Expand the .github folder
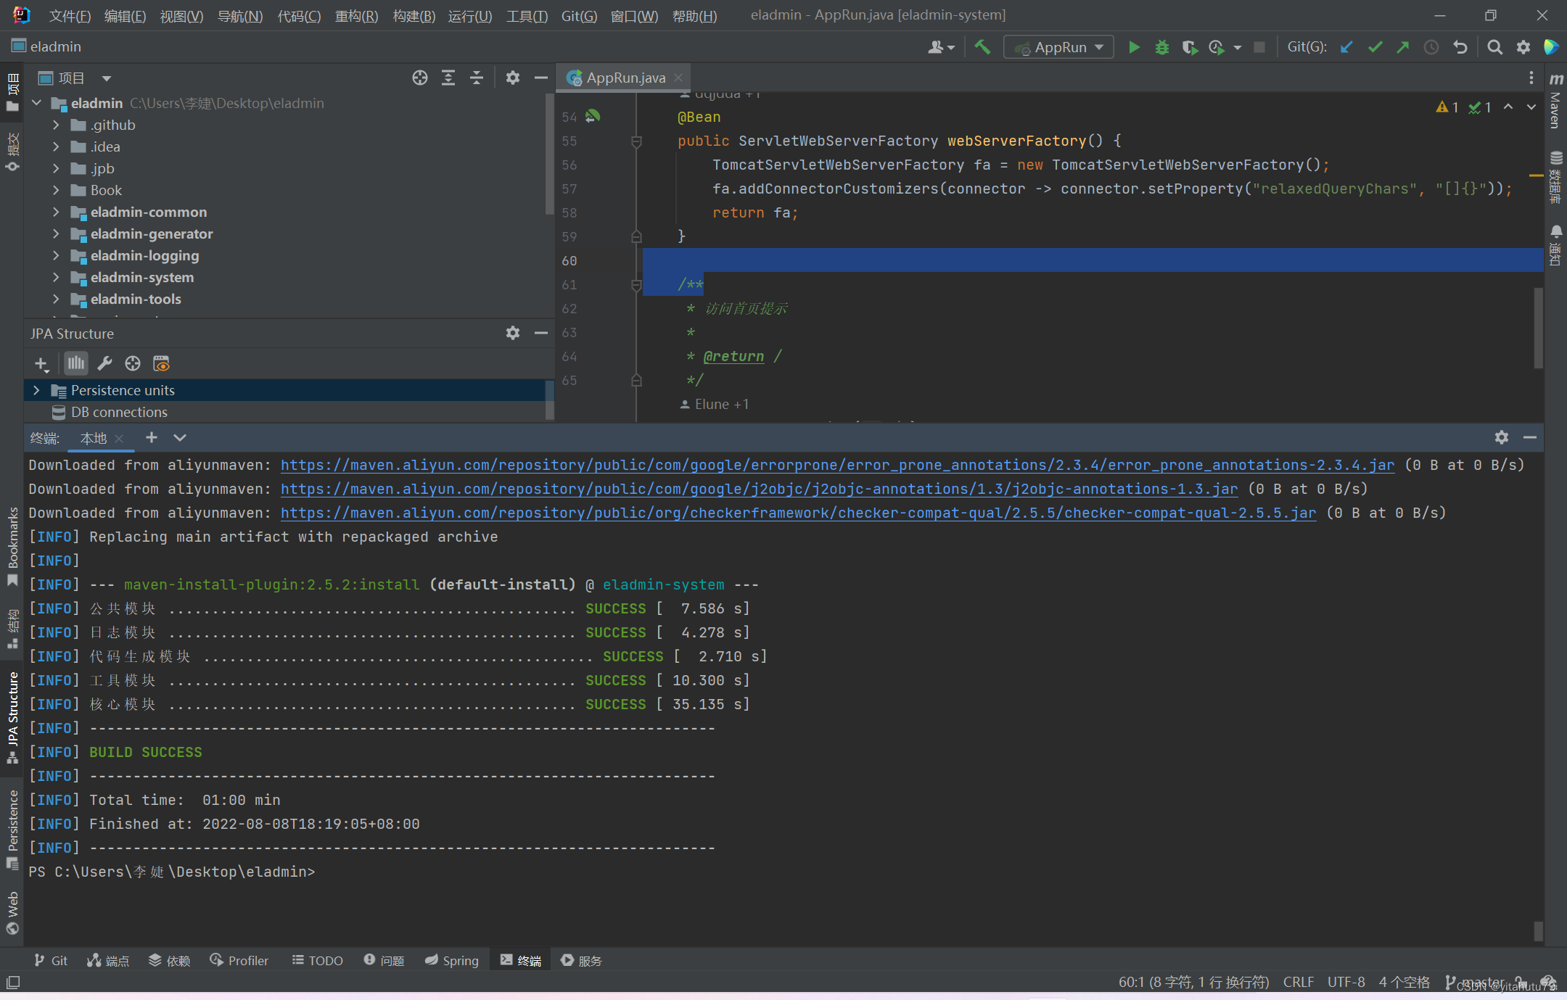Image resolution: width=1567 pixels, height=1000 pixels. tap(56, 125)
